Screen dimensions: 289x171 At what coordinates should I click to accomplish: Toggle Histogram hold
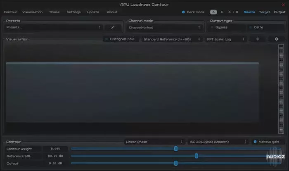coord(121,39)
